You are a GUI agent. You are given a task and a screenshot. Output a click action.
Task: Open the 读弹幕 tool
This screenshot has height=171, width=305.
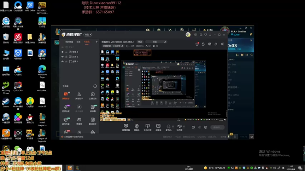(93, 108)
